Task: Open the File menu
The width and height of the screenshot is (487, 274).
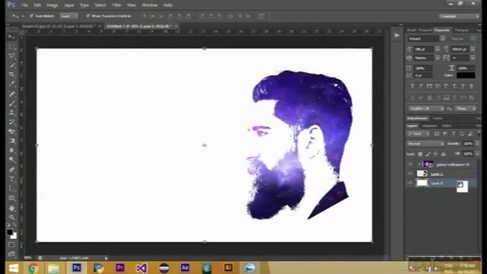Action: [x=24, y=5]
